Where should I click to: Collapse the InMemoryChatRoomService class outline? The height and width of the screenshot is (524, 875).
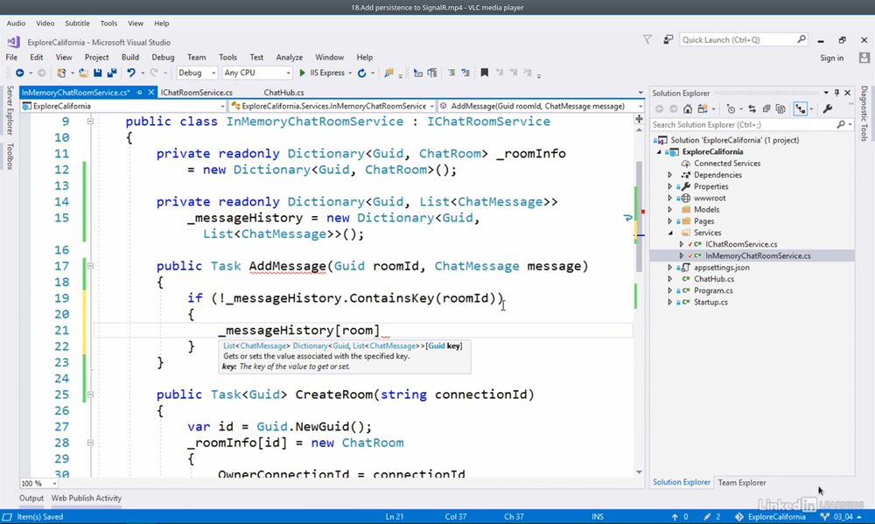point(90,121)
